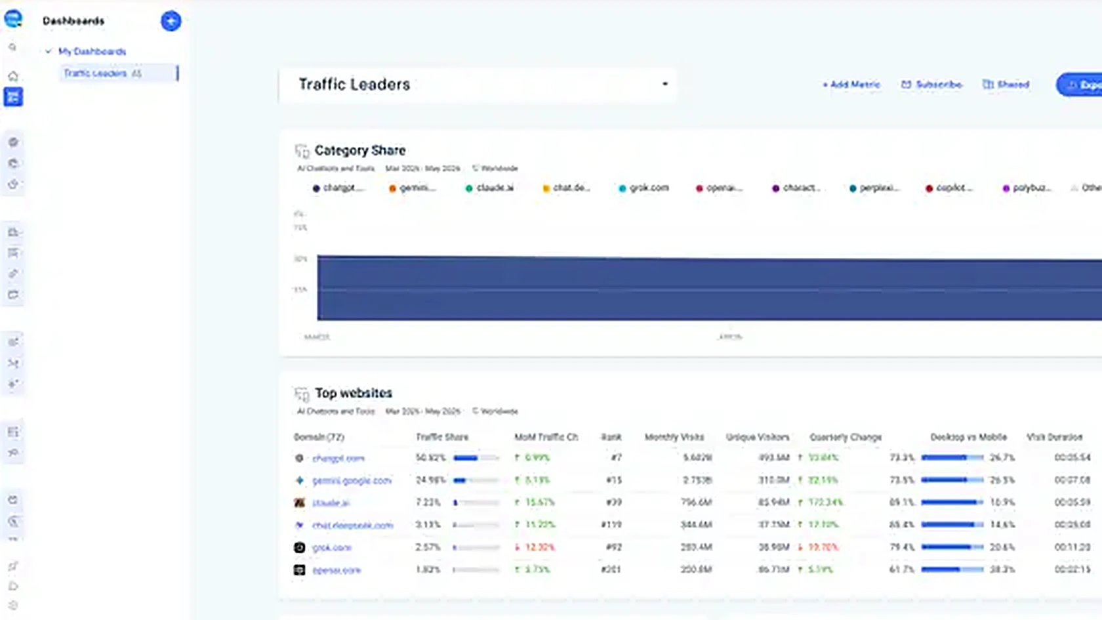This screenshot has width=1102, height=620.
Task: Sort by the Quarterly Change column header
Action: (x=846, y=437)
